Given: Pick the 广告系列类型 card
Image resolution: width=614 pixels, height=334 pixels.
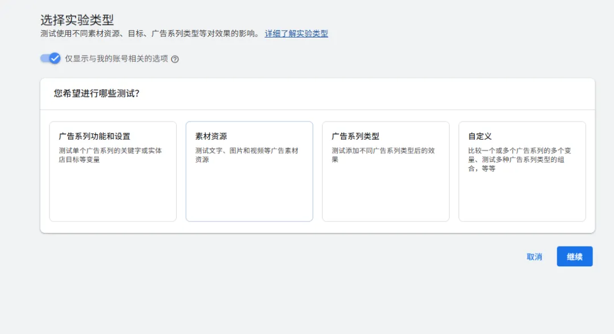Looking at the screenshot, I should tap(385, 172).
